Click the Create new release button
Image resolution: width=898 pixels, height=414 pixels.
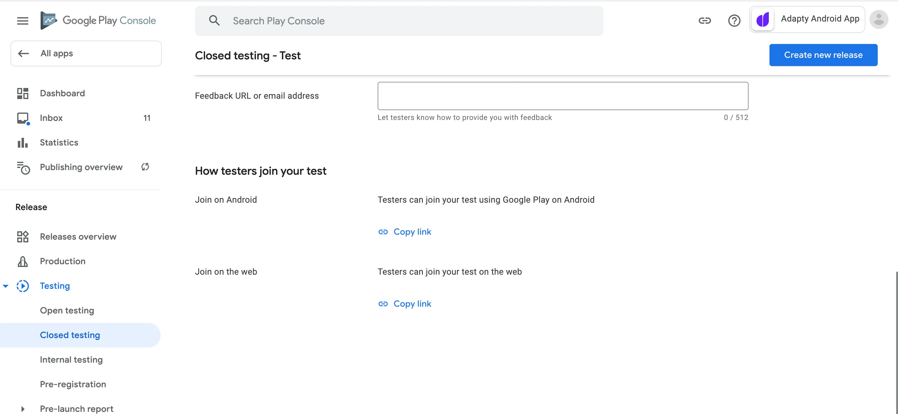tap(823, 55)
